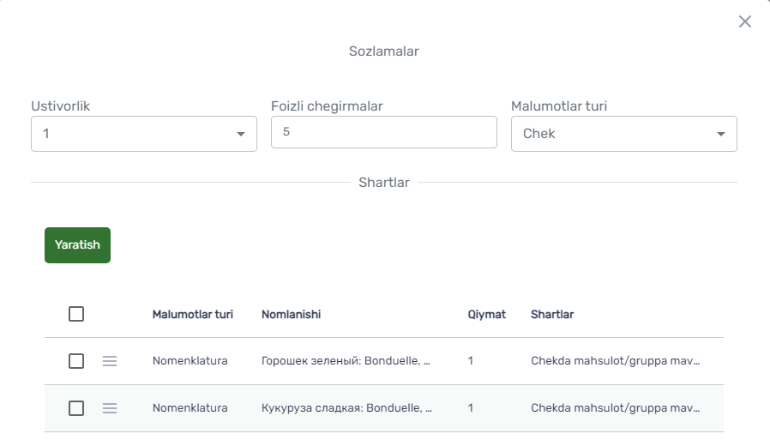Click drag handle icon for Кукуруза сладкая row

(110, 408)
